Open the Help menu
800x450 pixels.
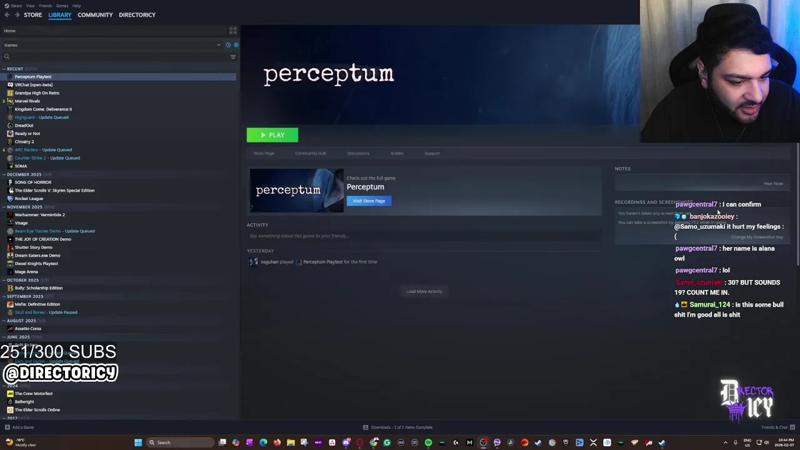[x=76, y=6]
